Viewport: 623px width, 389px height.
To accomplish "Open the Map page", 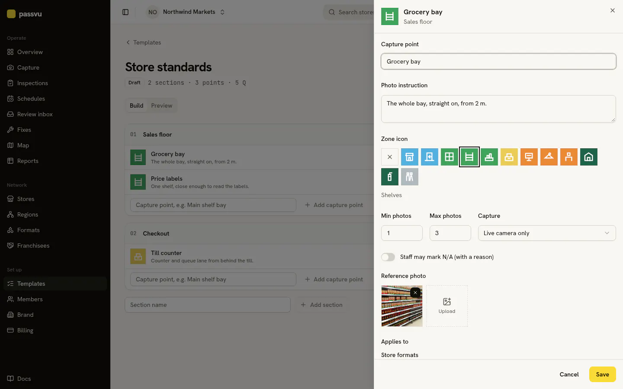I will click(x=55, y=145).
